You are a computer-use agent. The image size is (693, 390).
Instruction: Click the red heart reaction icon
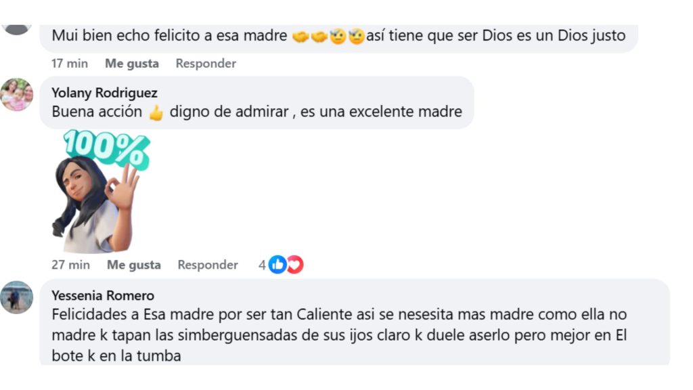[x=294, y=265]
